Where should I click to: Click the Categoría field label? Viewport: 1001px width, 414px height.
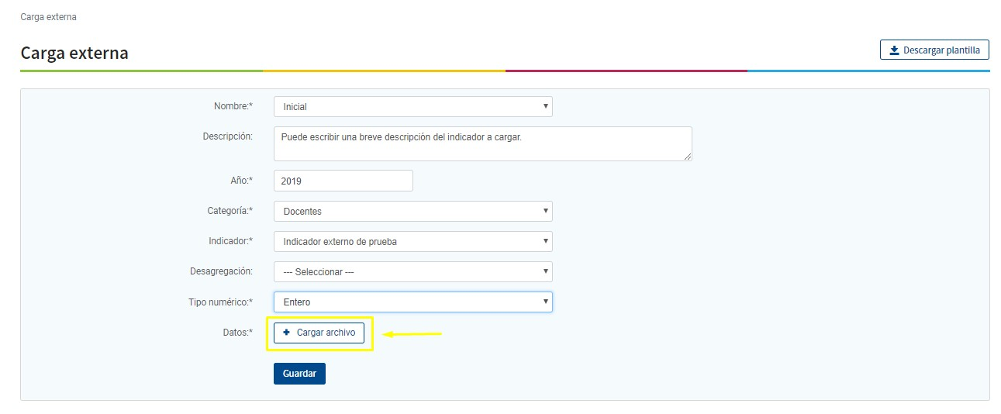(x=230, y=211)
